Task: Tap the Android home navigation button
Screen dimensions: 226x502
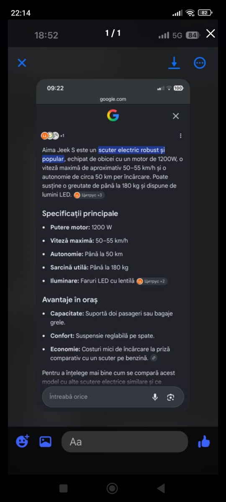Action: tap(112, 488)
